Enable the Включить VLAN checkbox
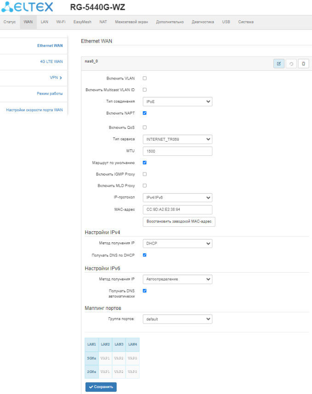Image resolution: width=312 pixels, height=394 pixels. pyautogui.click(x=145, y=79)
